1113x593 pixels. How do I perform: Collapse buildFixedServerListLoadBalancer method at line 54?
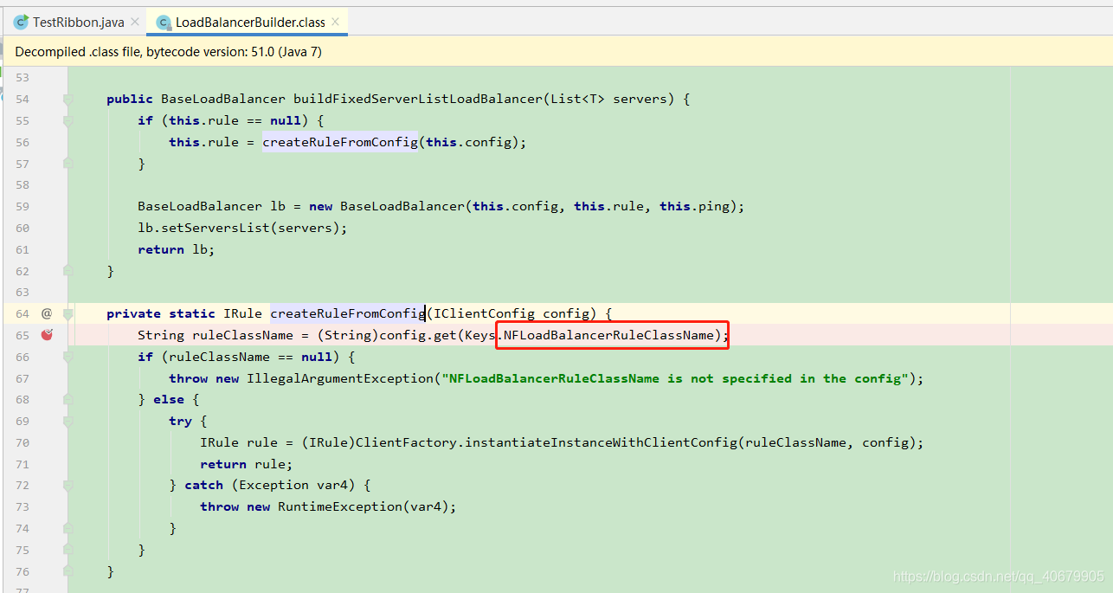68,99
